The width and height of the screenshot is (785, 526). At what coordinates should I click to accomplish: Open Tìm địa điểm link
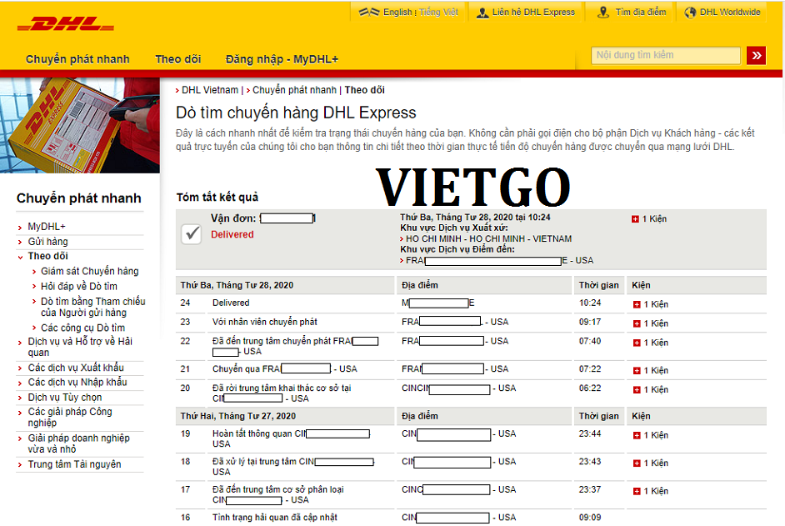[641, 12]
